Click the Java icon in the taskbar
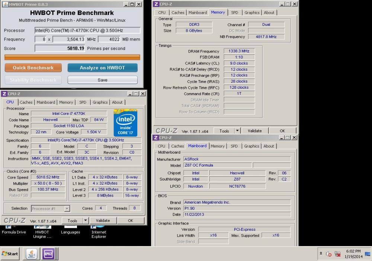 coord(32,254)
